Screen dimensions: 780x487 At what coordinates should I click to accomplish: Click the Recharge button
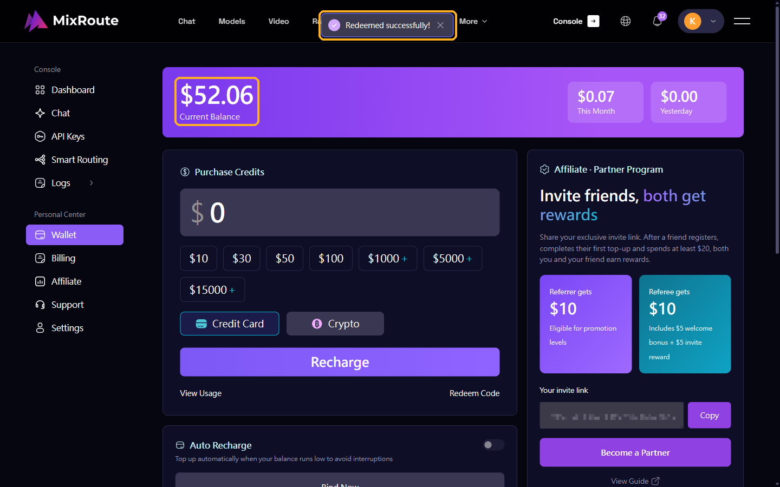click(340, 362)
